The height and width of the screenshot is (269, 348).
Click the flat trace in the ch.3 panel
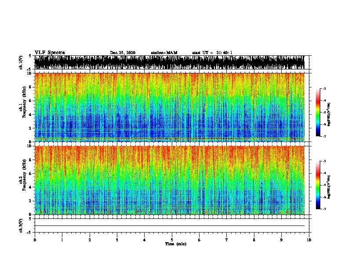[x=170, y=226]
